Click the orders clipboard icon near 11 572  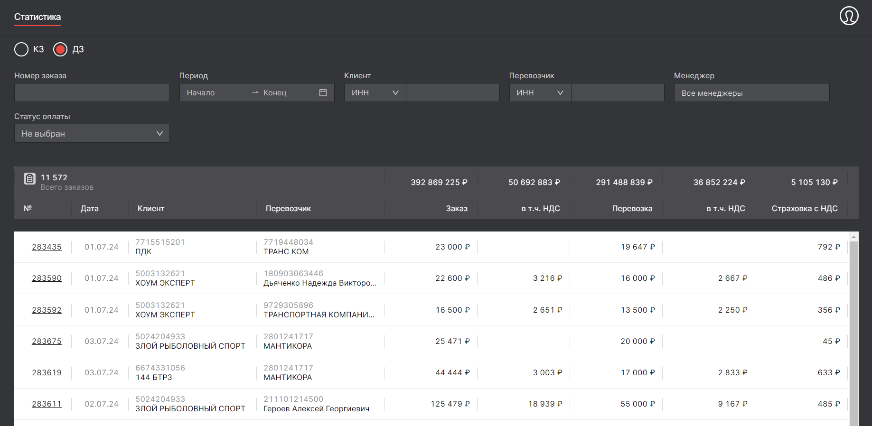tap(29, 179)
